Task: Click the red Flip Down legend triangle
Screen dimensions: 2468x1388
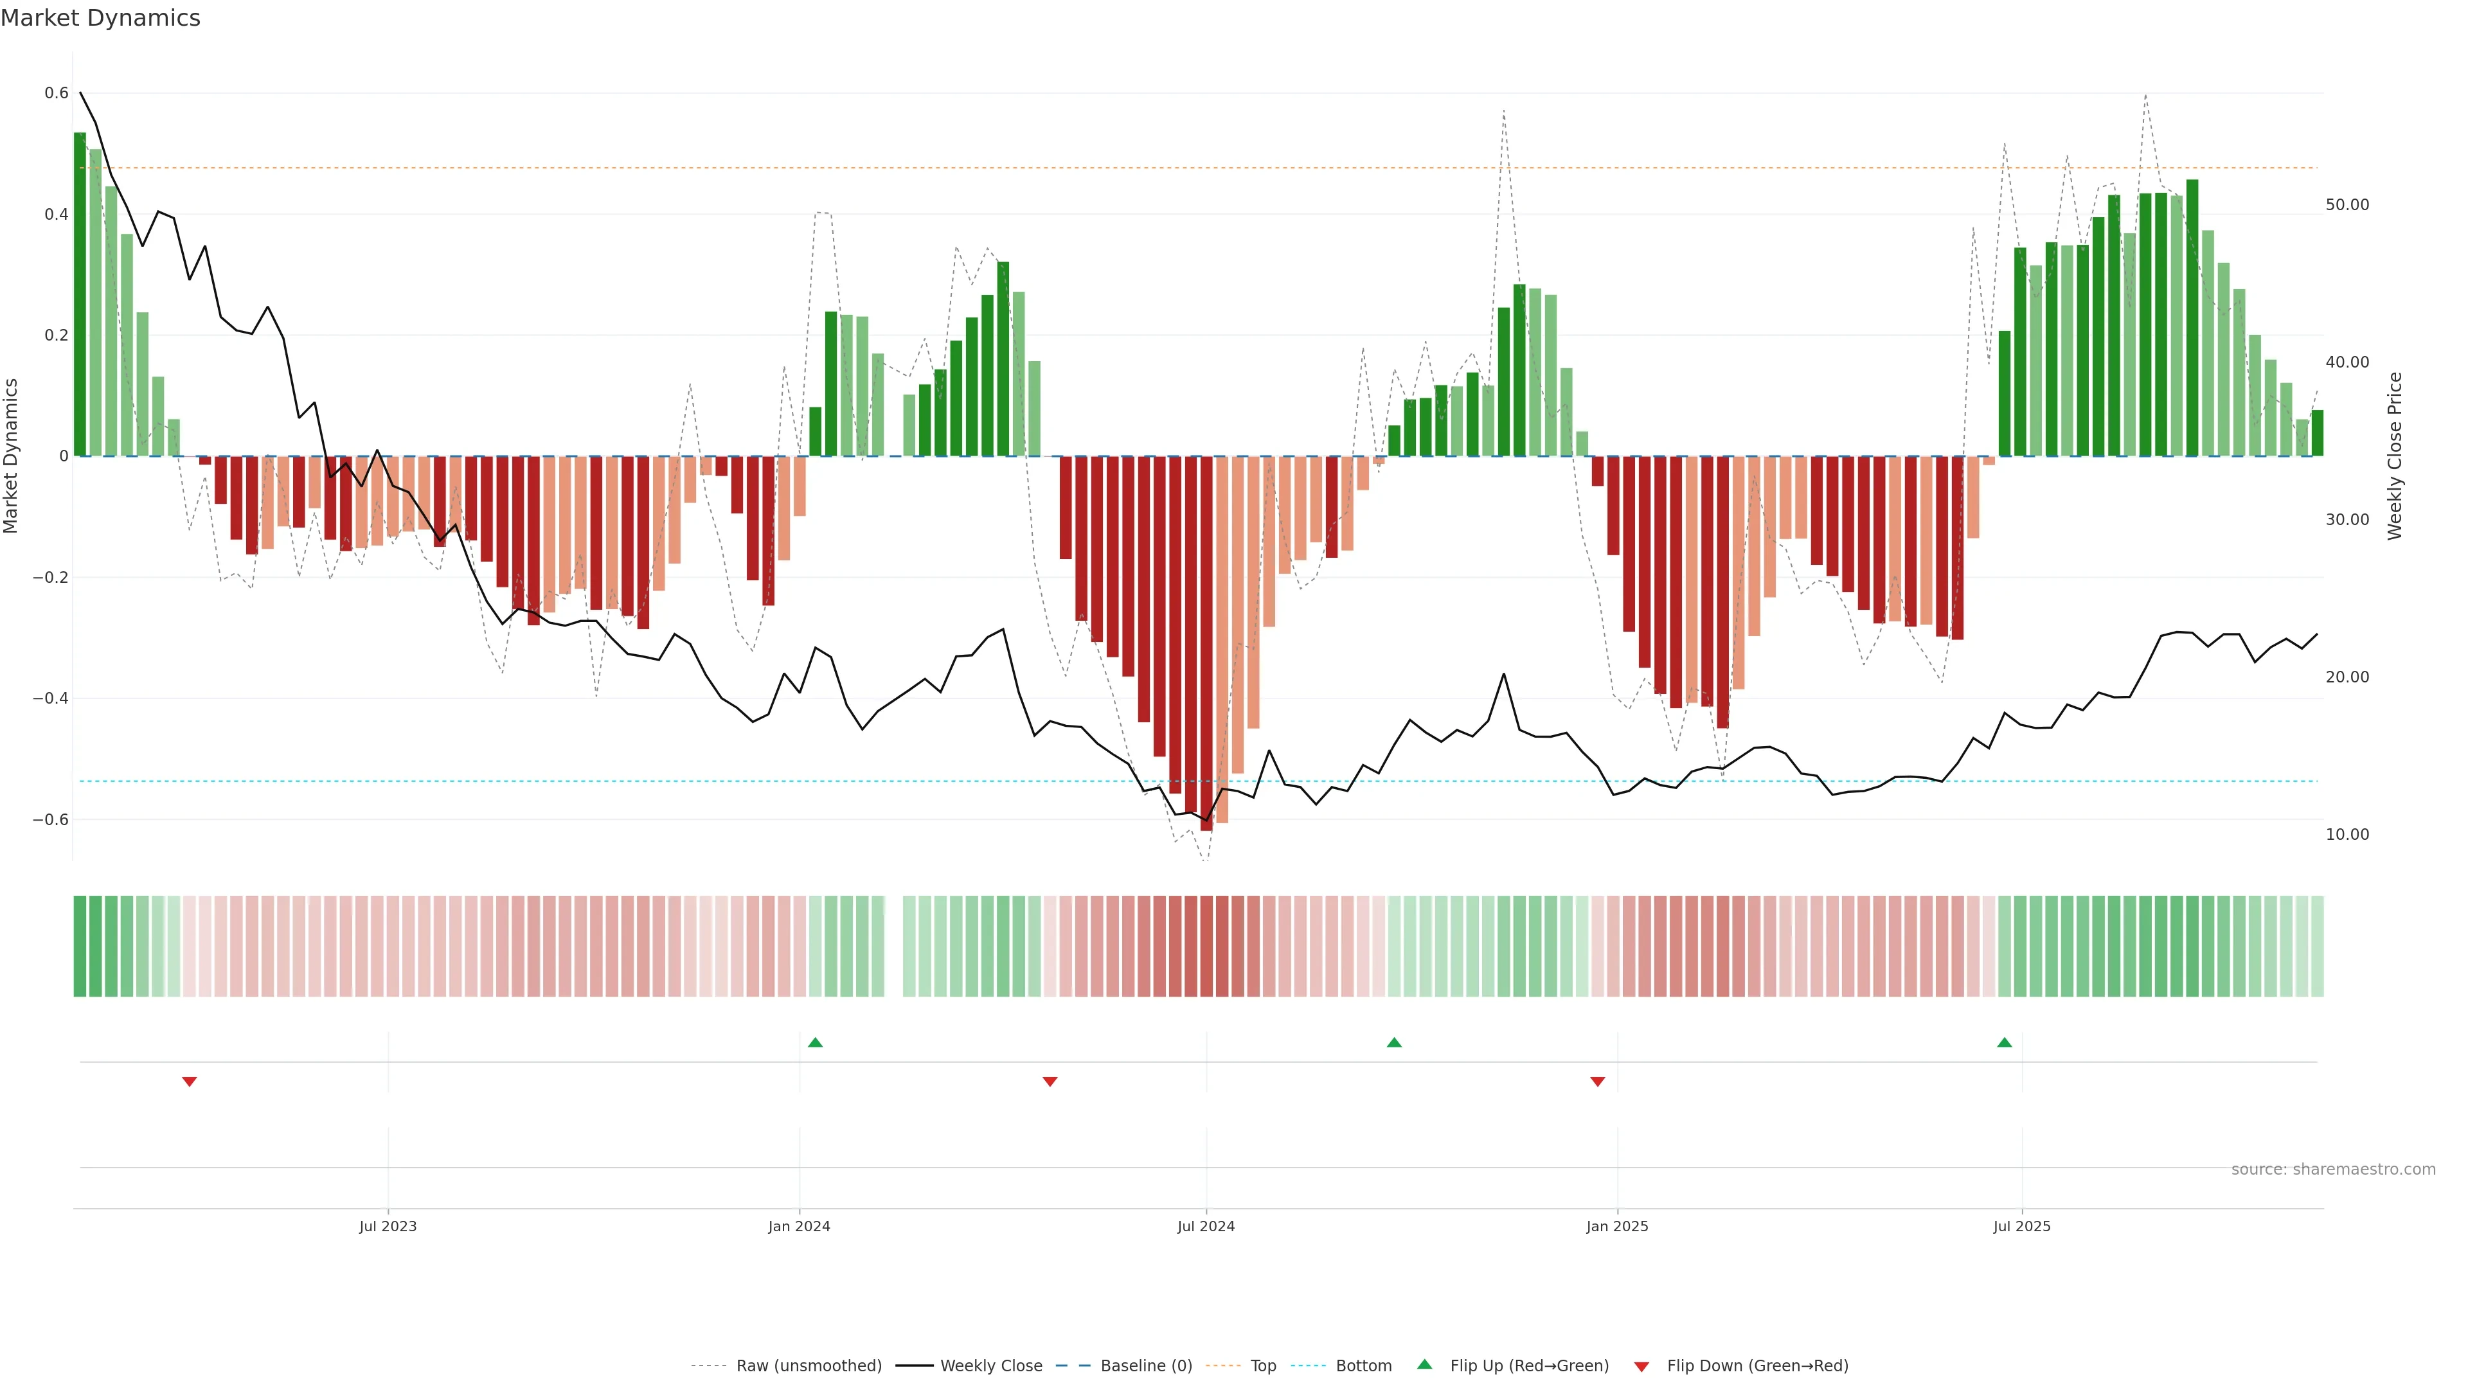Action: (1641, 1367)
